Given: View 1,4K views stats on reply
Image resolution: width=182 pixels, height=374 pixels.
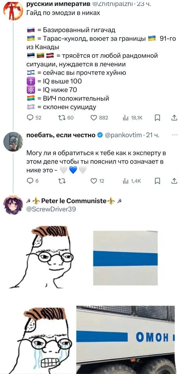Looking at the screenshot, I should pos(132,181).
